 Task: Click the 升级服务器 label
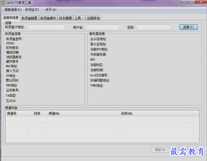99,54
